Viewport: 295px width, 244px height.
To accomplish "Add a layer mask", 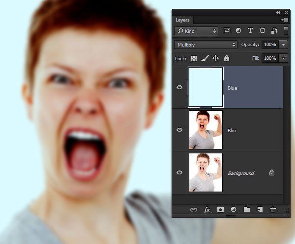I will coord(220,210).
